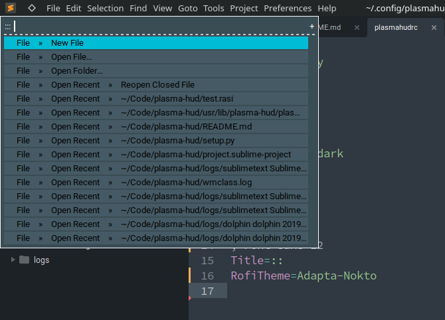The width and height of the screenshot is (445, 320).
Task: Choose recent file usr/lib/plasma-hud/plas...
Action: tap(156, 113)
